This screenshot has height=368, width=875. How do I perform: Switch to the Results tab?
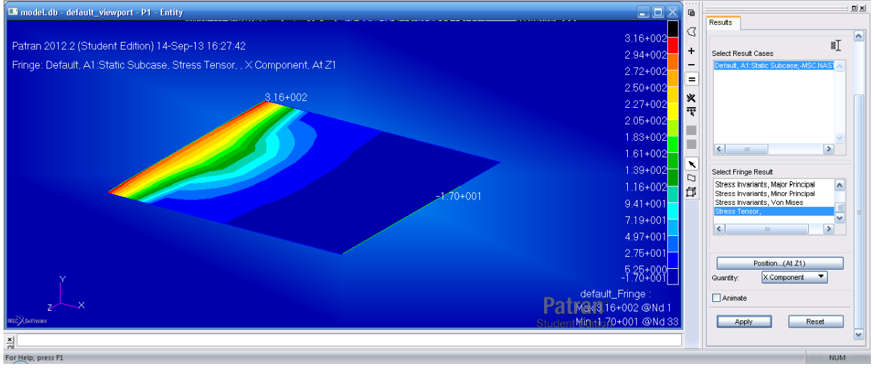tap(720, 23)
